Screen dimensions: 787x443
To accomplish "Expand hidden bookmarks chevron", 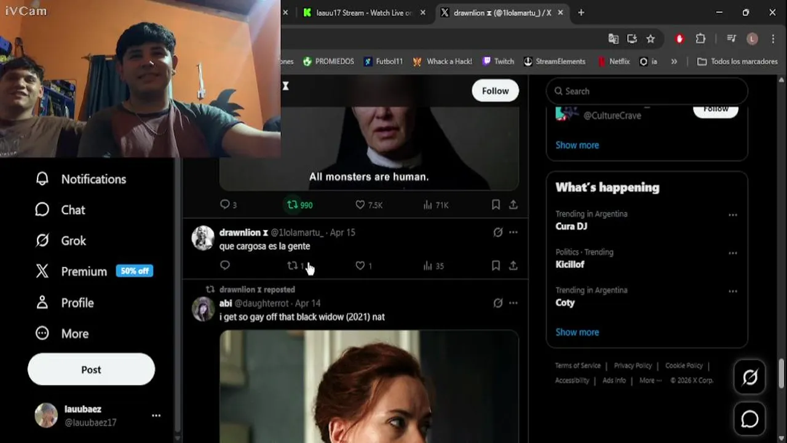I will 674,62.
